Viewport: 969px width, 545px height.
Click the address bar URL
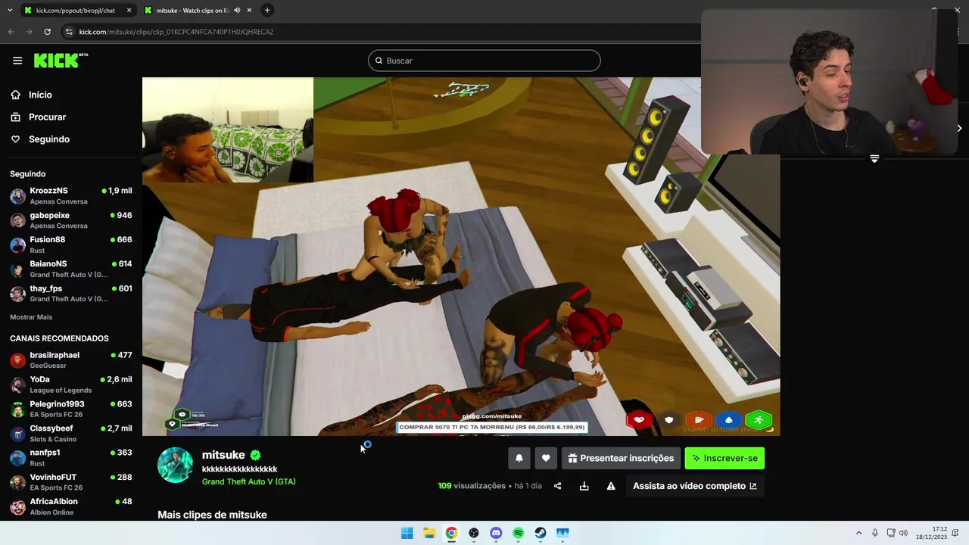point(176,32)
